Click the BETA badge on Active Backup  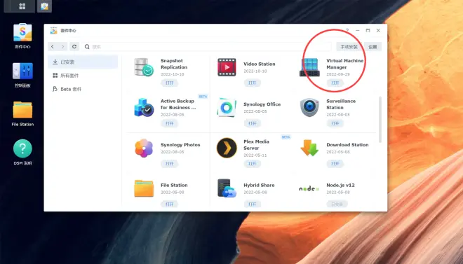[203, 97]
